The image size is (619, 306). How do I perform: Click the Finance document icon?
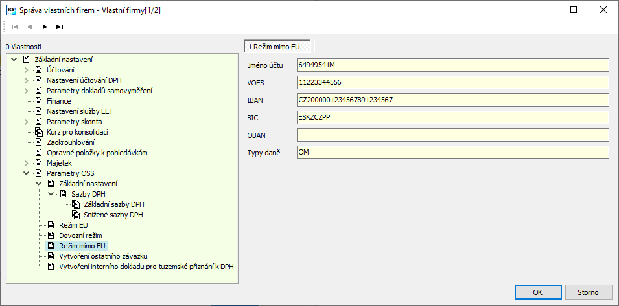(38, 101)
